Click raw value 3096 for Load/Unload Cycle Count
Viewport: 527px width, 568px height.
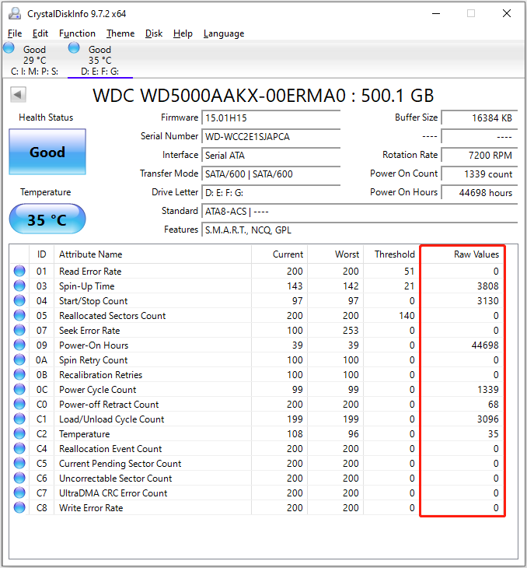tap(487, 419)
